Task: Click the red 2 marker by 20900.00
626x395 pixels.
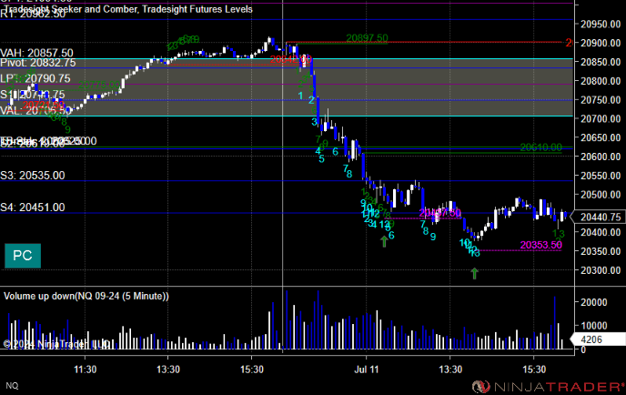Action: coord(569,43)
